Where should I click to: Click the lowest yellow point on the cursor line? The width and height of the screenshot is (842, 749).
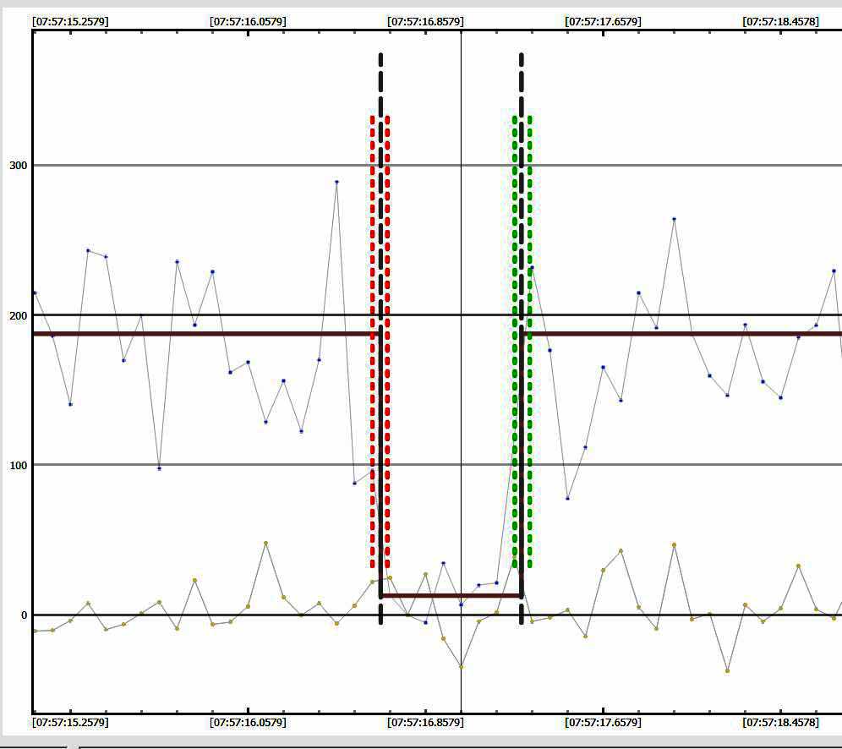click(x=461, y=667)
